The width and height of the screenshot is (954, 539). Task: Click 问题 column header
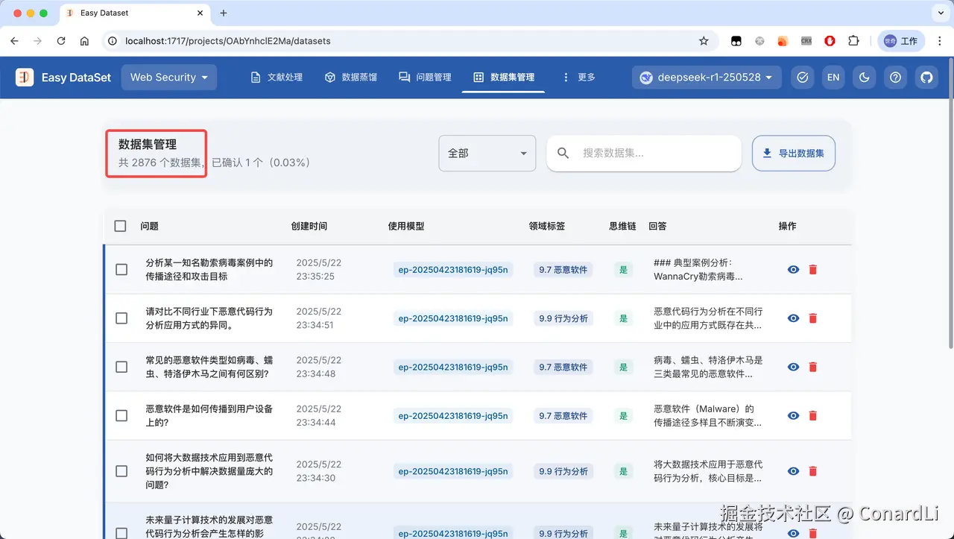point(149,226)
